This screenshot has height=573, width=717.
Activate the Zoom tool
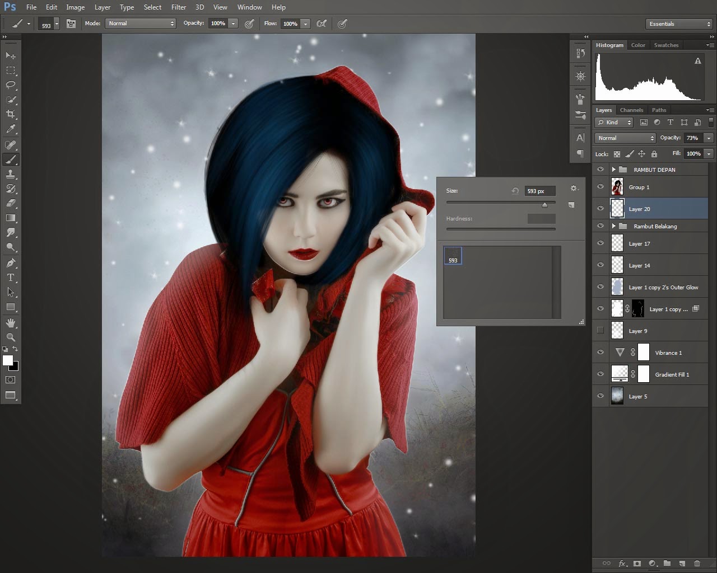[x=11, y=337]
